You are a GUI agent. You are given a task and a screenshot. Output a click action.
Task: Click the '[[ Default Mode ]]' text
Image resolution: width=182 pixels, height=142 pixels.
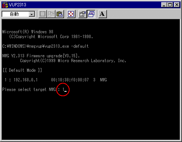click(23, 70)
